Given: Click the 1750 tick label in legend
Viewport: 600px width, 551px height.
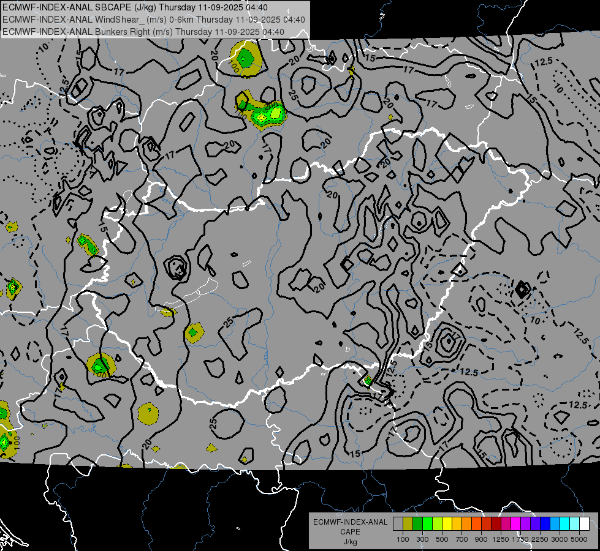Looking at the screenshot, I should coord(520,539).
